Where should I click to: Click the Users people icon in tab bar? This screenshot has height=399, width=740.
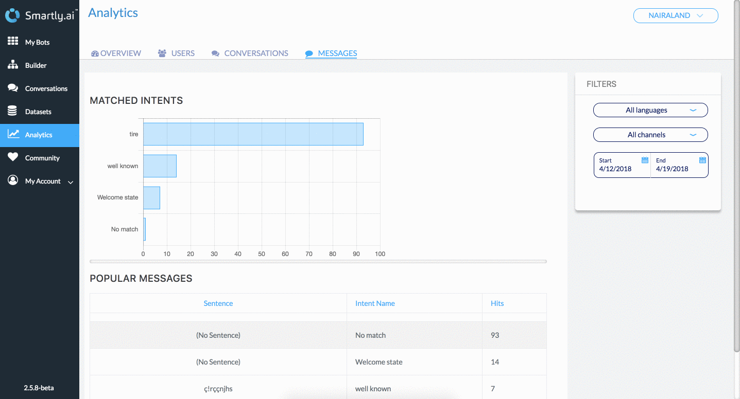tap(162, 53)
